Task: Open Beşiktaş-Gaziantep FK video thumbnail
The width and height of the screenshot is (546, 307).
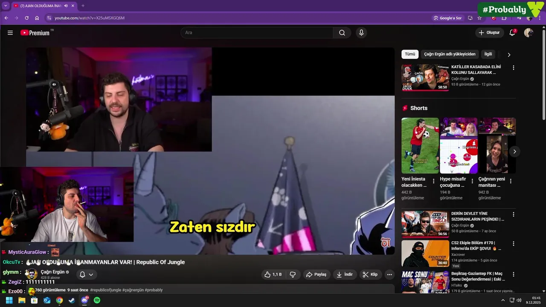Action: tap(425, 282)
